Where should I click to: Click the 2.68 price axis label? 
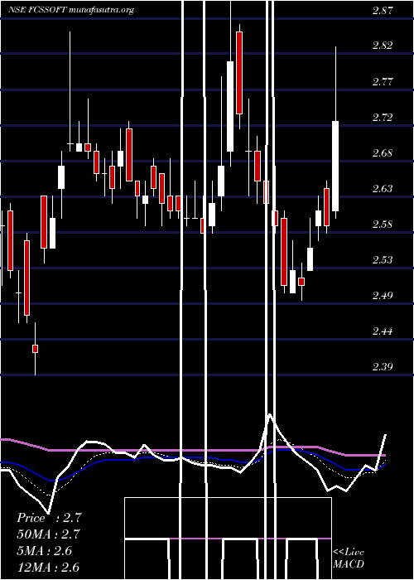pos(383,152)
